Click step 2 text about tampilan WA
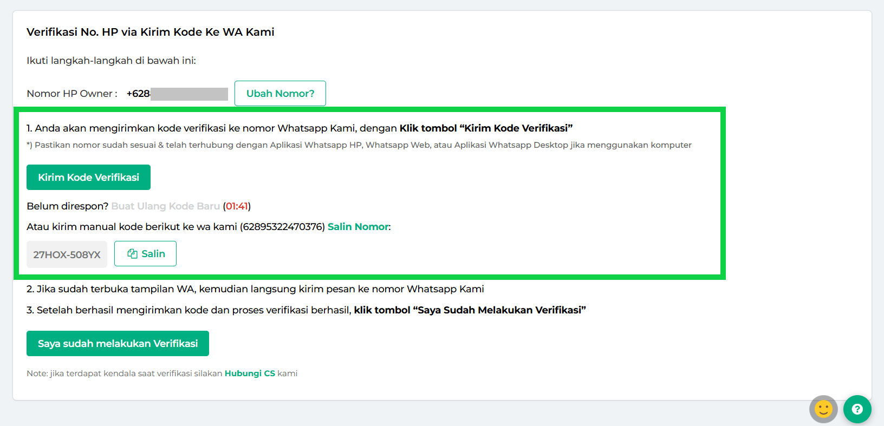 tap(255, 289)
